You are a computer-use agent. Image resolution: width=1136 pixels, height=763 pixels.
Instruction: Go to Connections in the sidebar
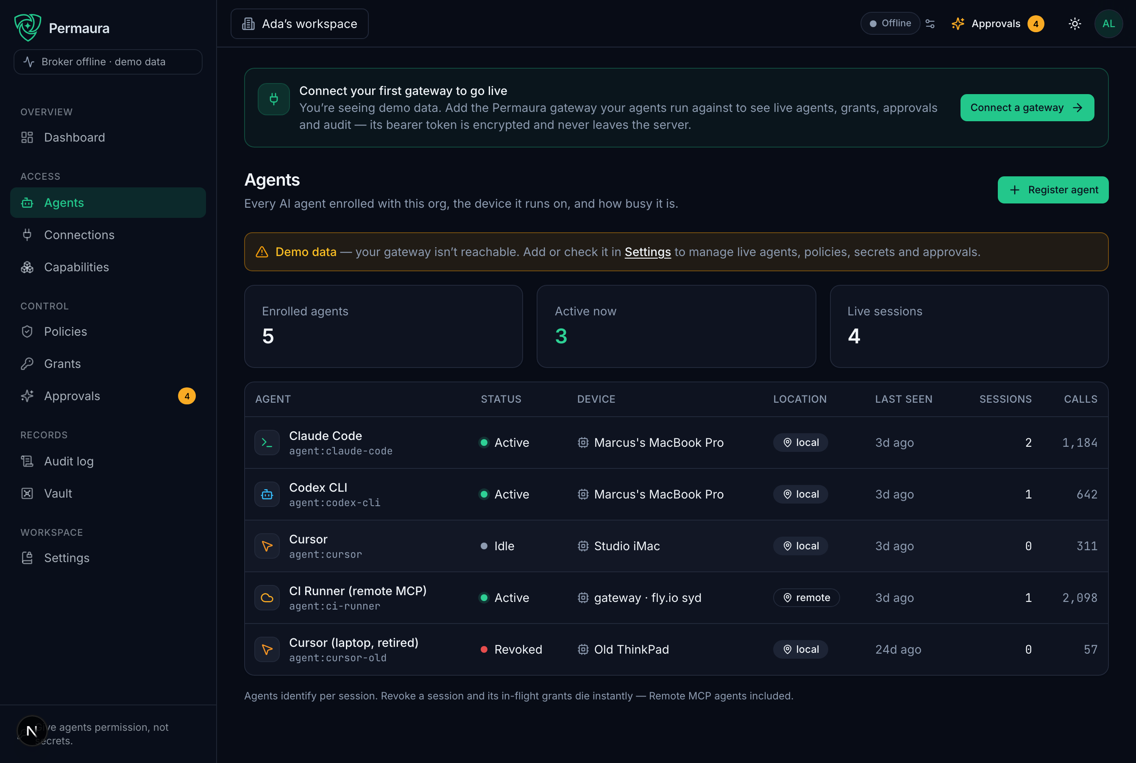[108, 235]
